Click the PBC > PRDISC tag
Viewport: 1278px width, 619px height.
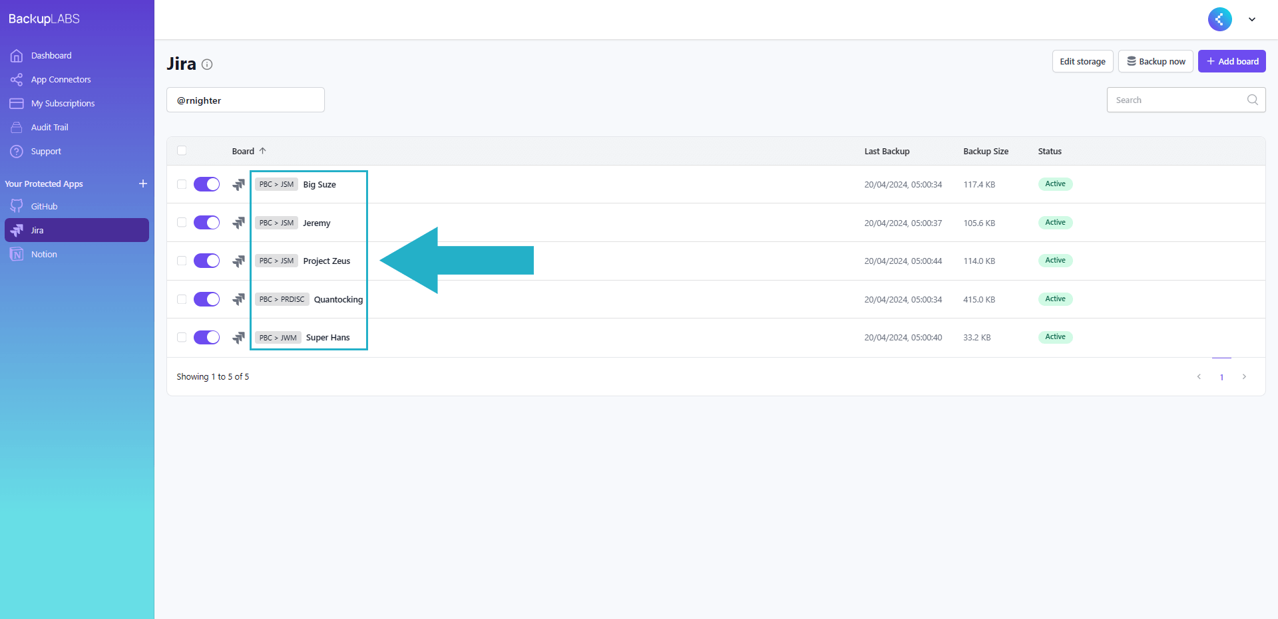click(x=282, y=300)
